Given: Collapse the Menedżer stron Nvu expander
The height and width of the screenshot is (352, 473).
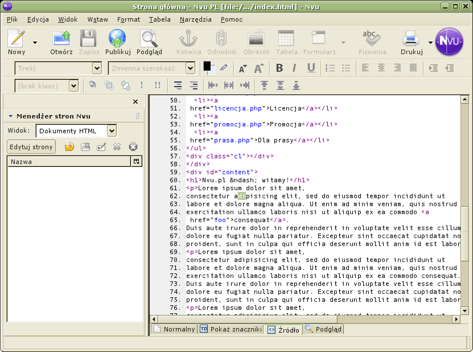Looking at the screenshot, I should click(x=10, y=116).
